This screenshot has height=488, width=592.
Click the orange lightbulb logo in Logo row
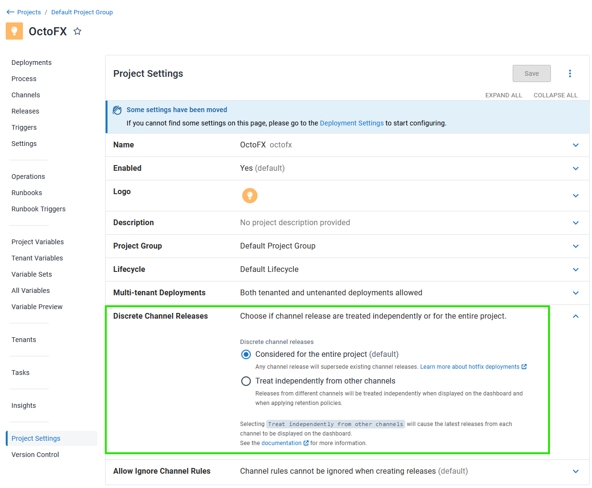point(250,196)
